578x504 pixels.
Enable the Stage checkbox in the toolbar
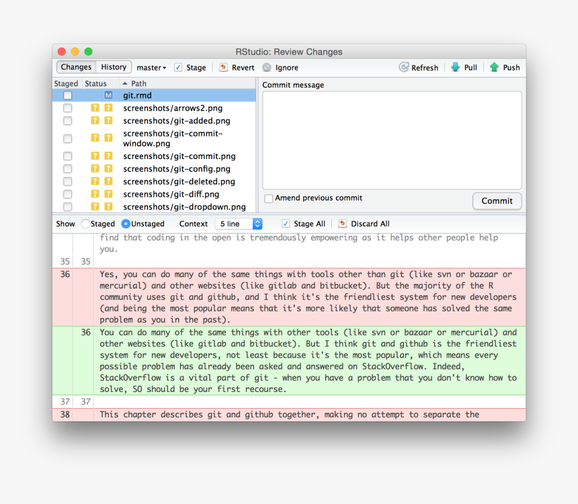[178, 67]
